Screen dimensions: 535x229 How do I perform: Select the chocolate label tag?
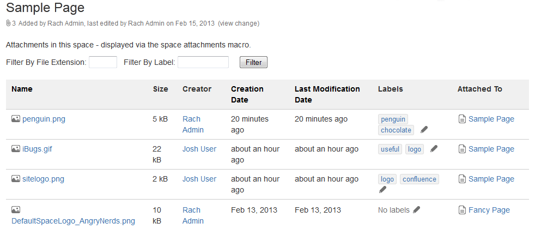click(396, 130)
